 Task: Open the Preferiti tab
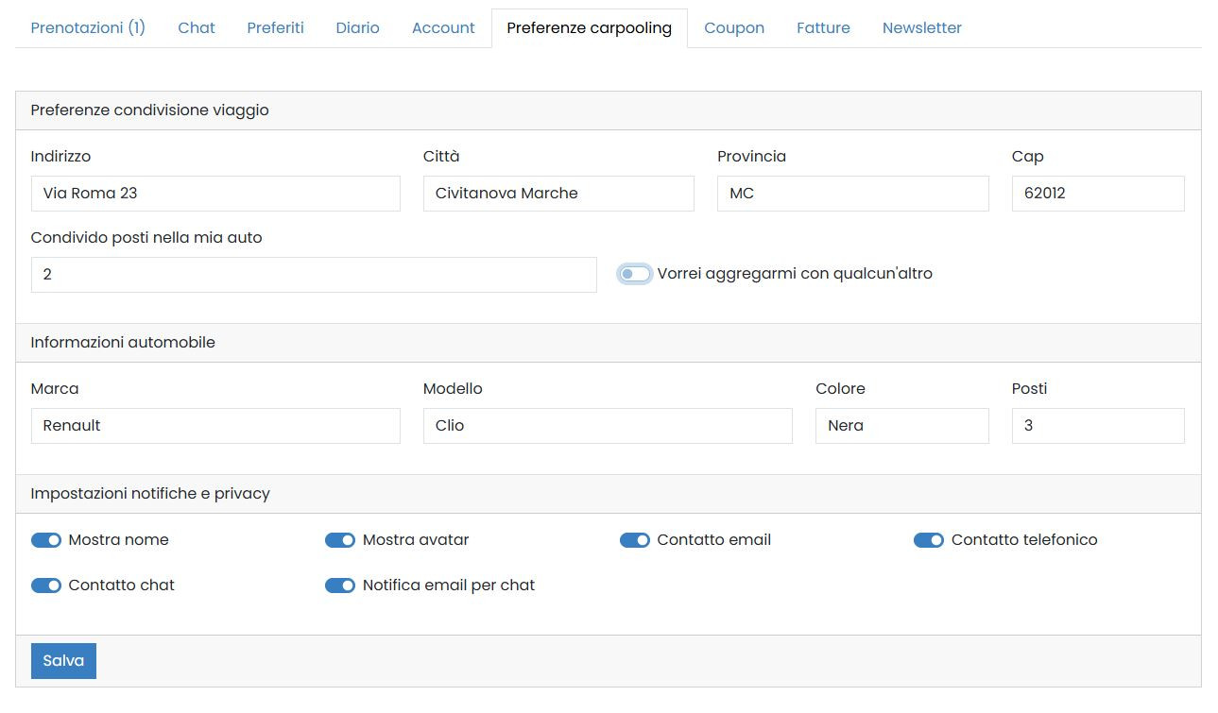[x=275, y=27]
